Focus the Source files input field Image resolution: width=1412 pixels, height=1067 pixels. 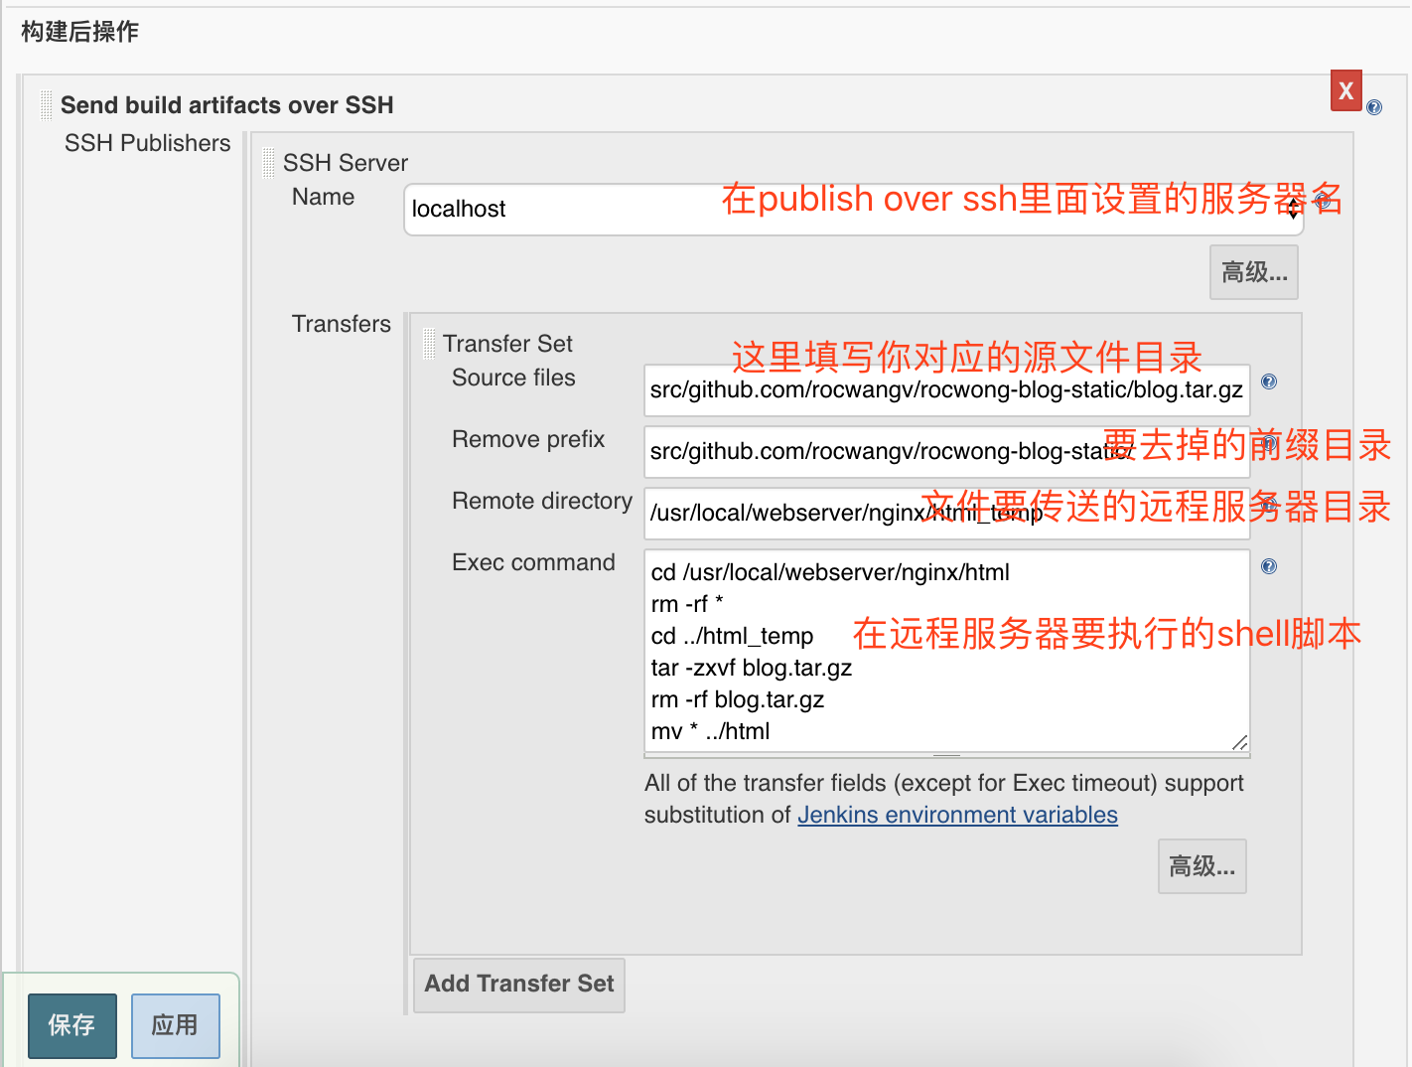947,390
